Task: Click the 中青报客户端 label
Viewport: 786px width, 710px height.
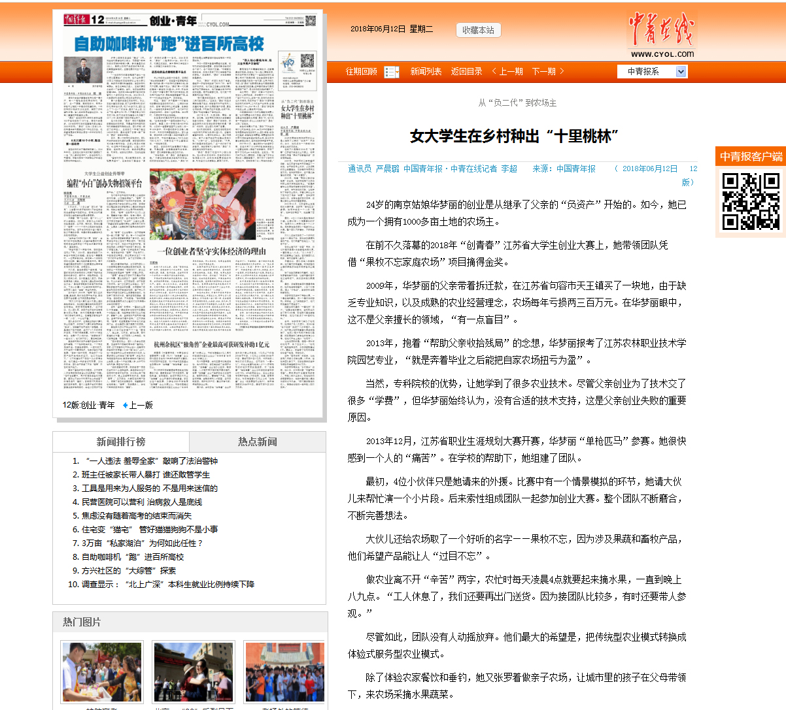Action: point(751,157)
